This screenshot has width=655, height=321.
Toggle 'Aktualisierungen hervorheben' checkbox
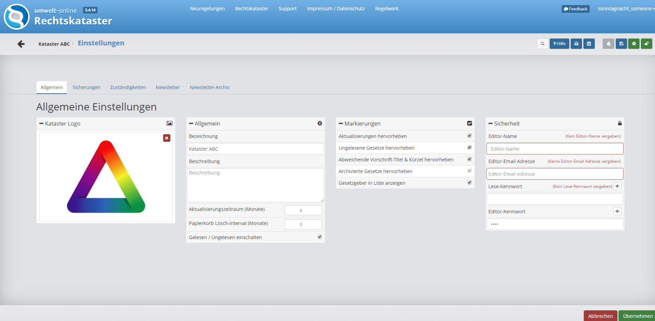(469, 136)
